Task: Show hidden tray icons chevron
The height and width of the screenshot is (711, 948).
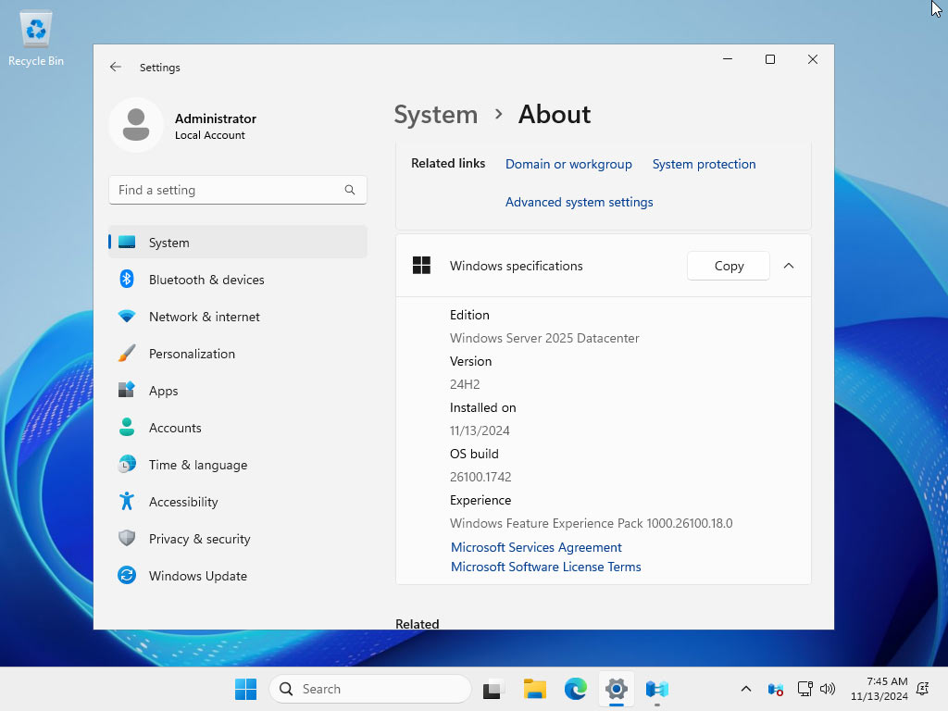Action: [746, 689]
